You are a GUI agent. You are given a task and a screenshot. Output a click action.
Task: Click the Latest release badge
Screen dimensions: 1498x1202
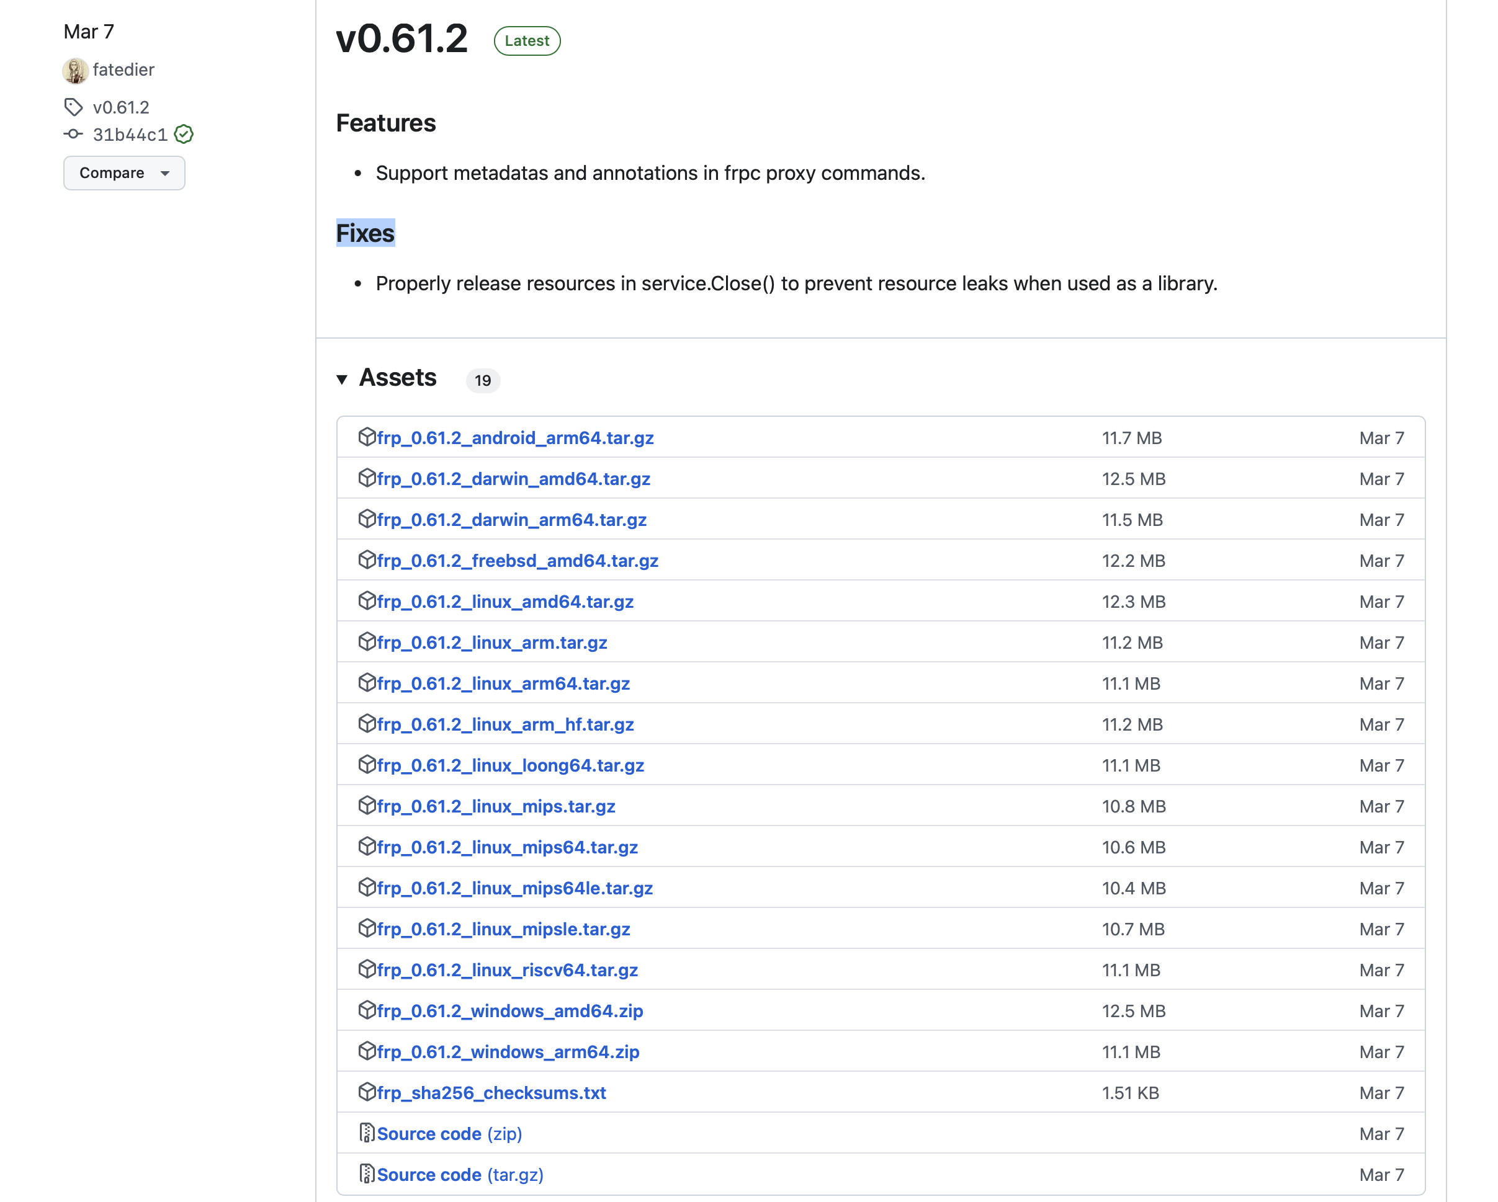pyautogui.click(x=527, y=41)
